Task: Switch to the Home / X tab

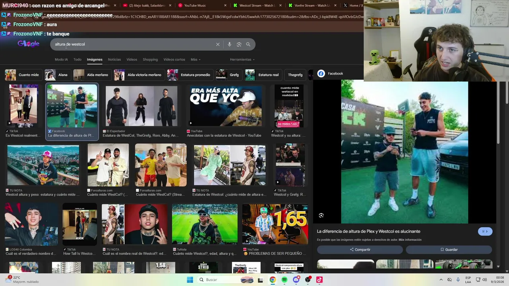Action: (x=352, y=6)
